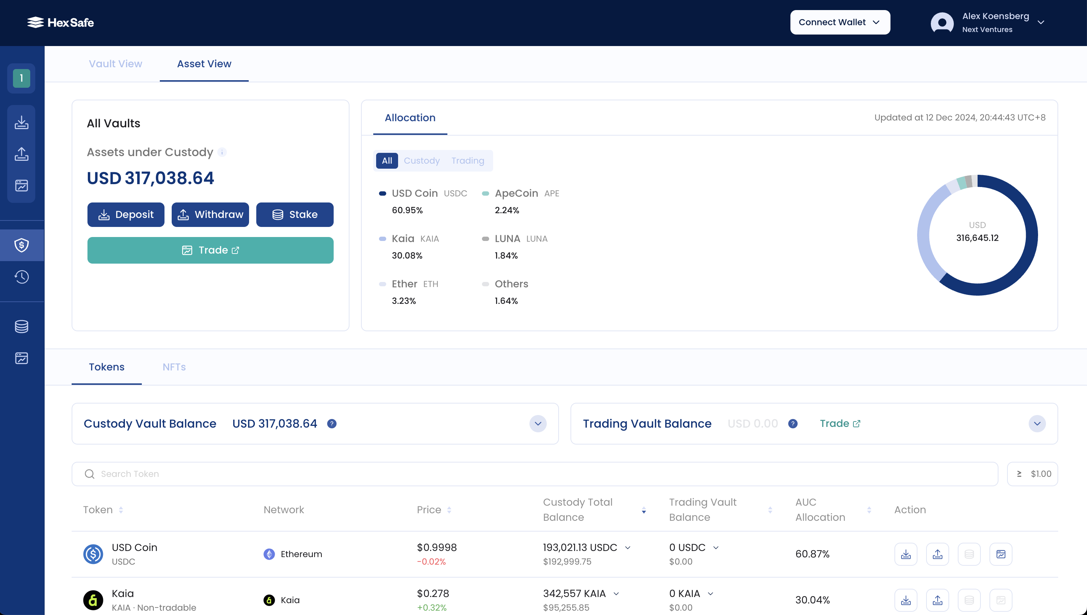Open the Alex Koensberg account menu chevron
1087x615 pixels.
1041,22
